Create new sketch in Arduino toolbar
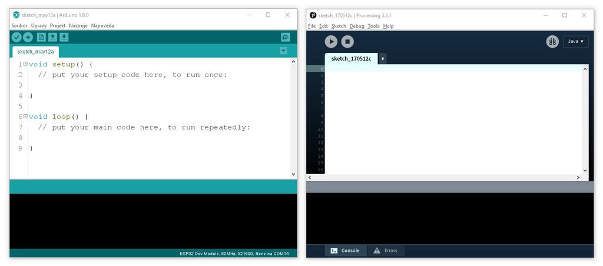This screenshot has width=603, height=266. [41, 37]
